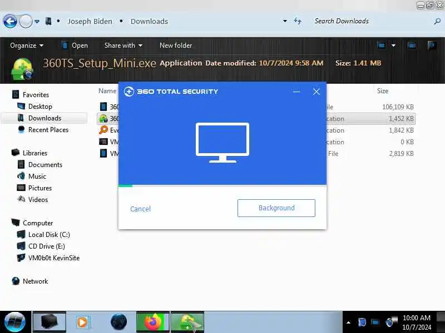Click the 1,842 KB size cell
The height and width of the screenshot is (333, 445).
click(x=401, y=130)
